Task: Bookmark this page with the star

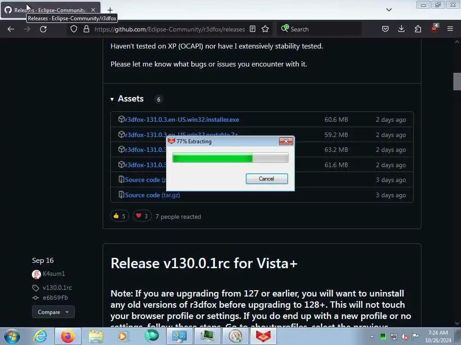Action: tap(265, 29)
